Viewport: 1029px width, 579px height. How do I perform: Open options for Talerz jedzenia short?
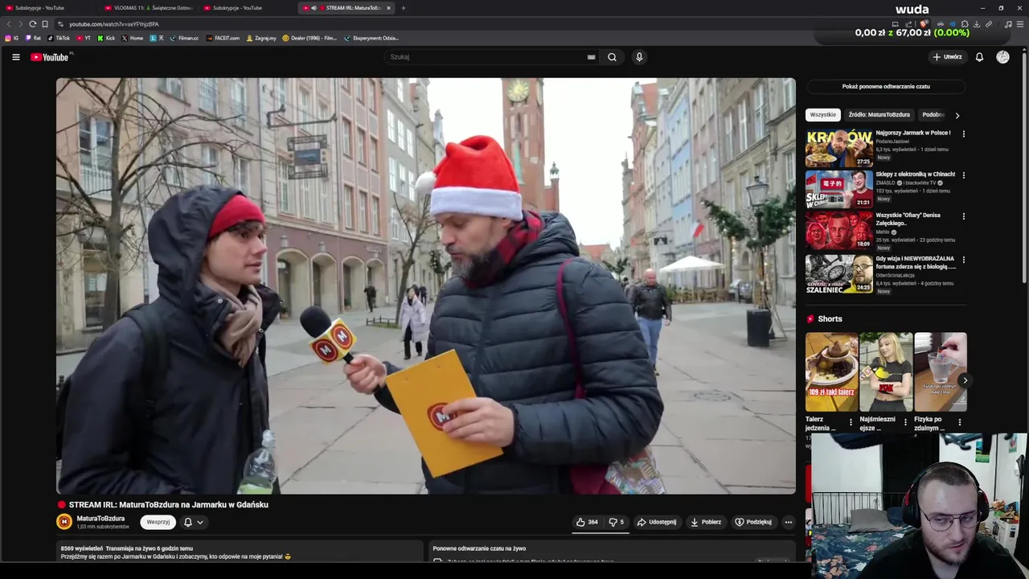click(851, 421)
